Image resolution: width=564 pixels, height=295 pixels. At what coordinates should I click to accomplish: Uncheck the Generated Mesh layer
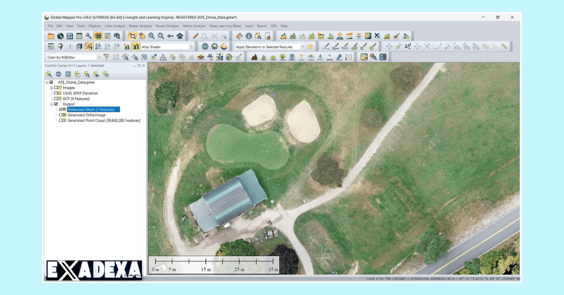tap(61, 109)
